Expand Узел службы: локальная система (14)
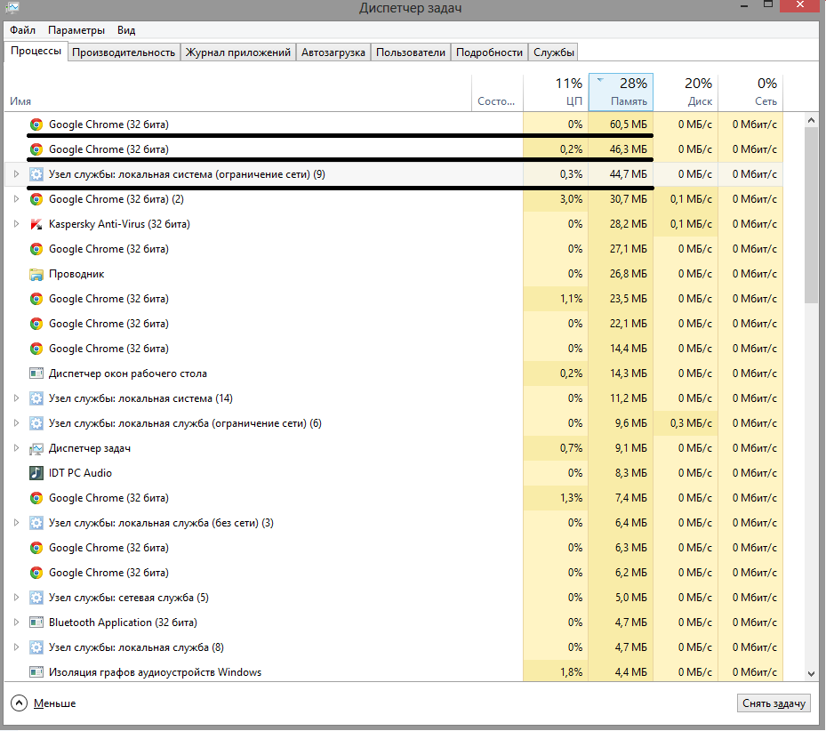Image resolution: width=826 pixels, height=731 pixels. [x=16, y=398]
